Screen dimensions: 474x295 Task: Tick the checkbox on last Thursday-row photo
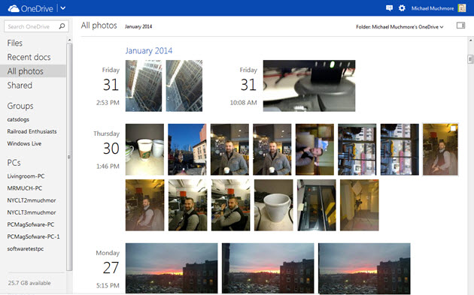pos(453,128)
